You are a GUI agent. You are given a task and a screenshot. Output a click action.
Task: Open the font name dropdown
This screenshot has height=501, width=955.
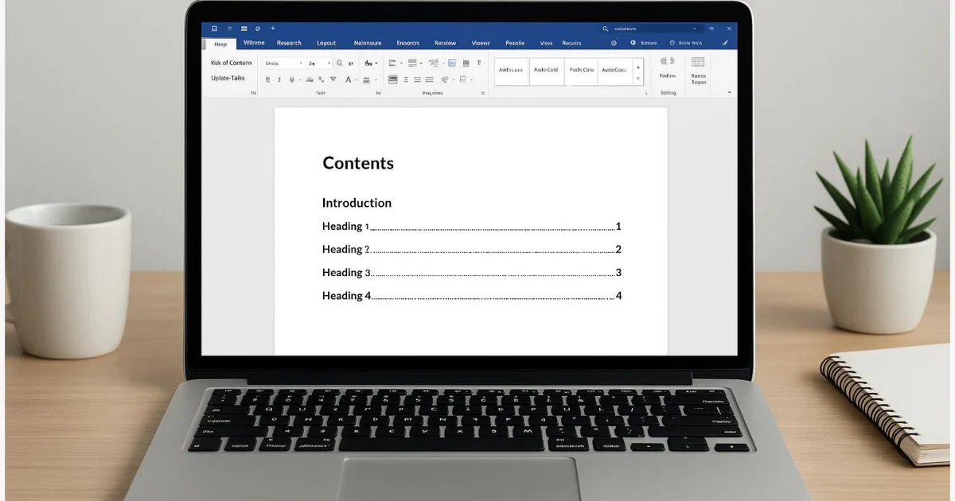[x=301, y=63]
